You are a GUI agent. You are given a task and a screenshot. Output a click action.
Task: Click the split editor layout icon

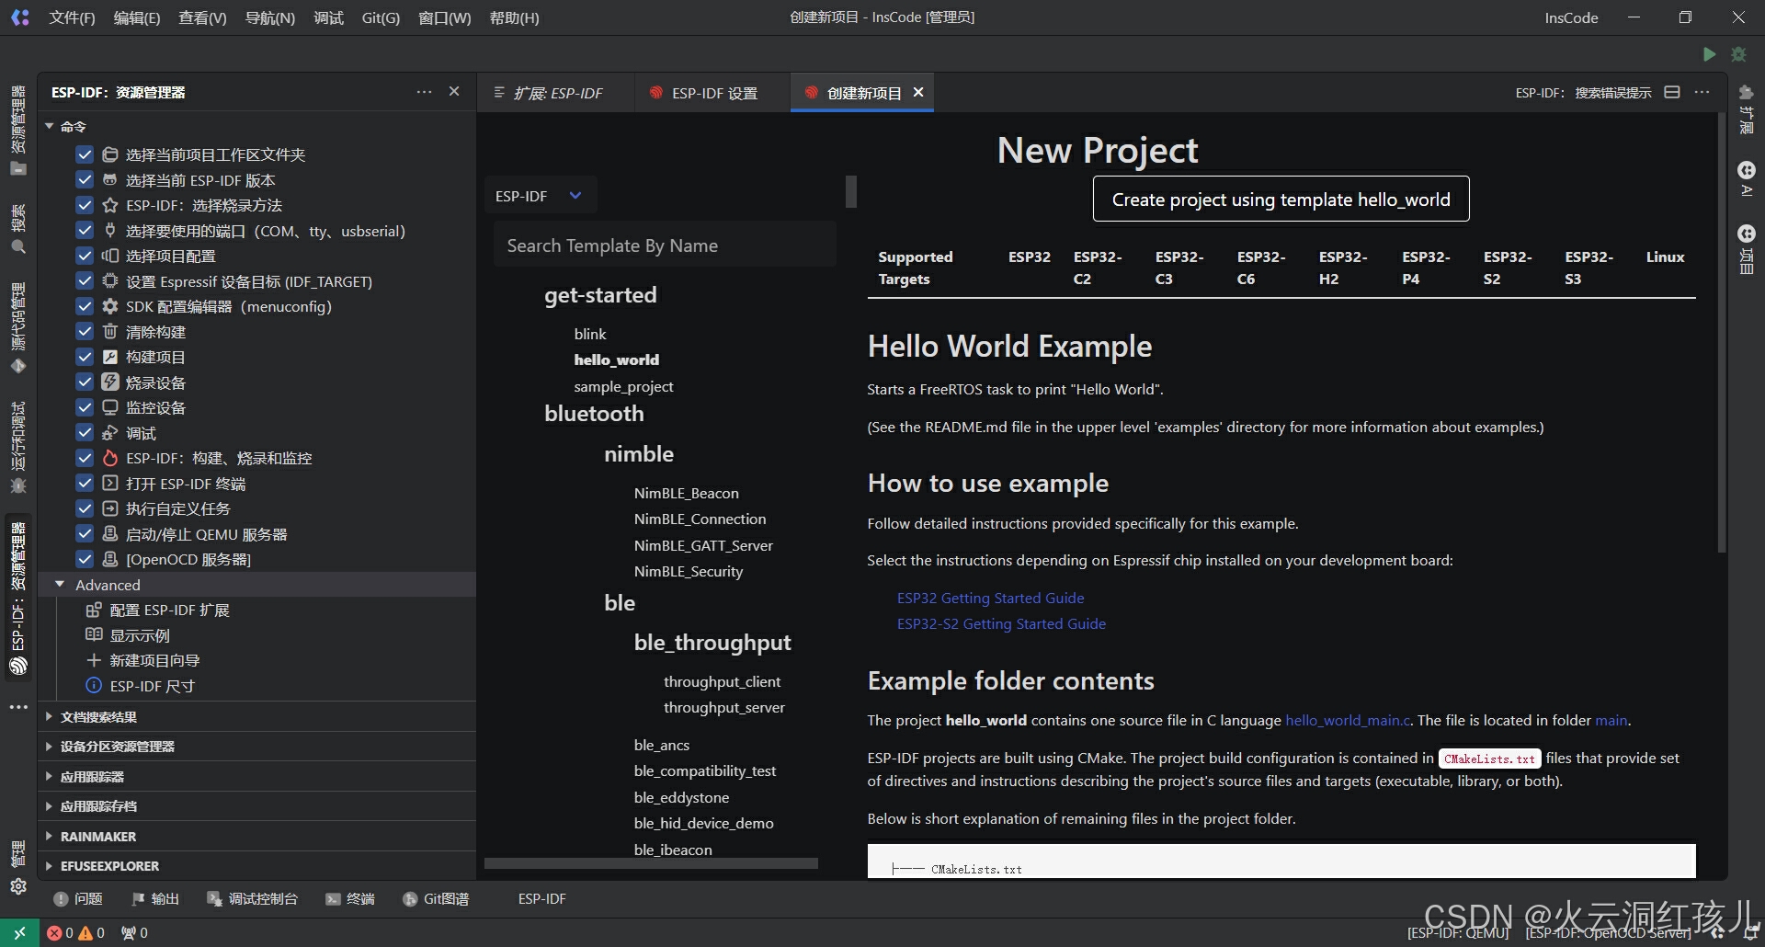coord(1672,92)
